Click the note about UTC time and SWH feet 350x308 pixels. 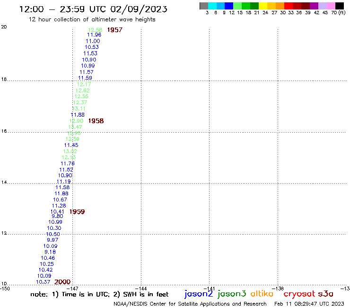(99, 294)
